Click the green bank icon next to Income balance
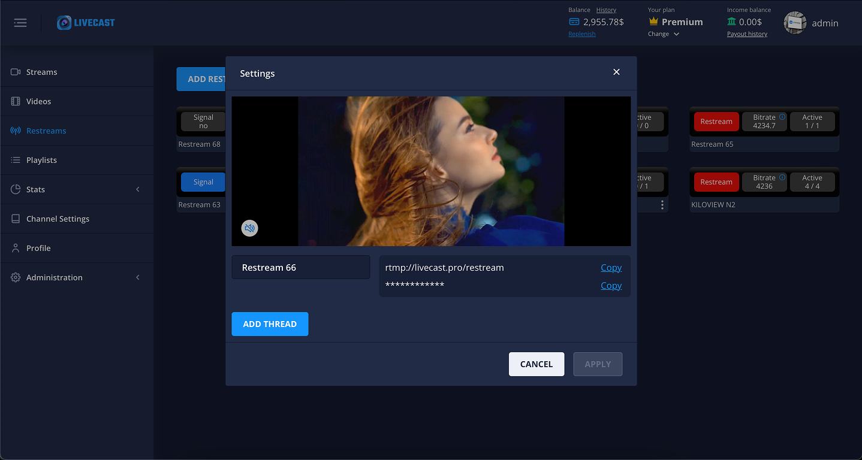Screen dimensions: 862x460 (733, 22)
